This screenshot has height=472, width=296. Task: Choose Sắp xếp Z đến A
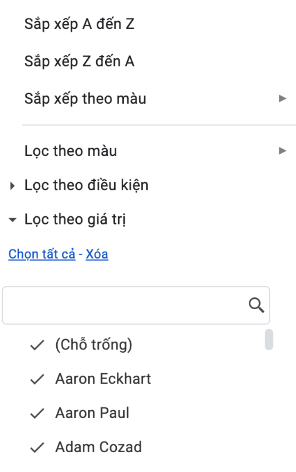point(79,62)
